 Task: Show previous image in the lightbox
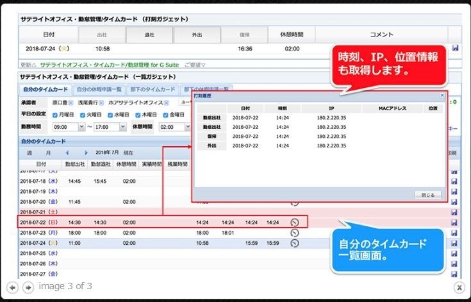pos(12,288)
